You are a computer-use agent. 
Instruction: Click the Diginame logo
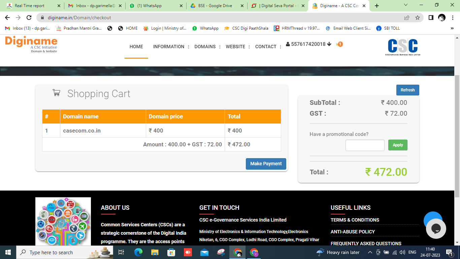point(31,45)
